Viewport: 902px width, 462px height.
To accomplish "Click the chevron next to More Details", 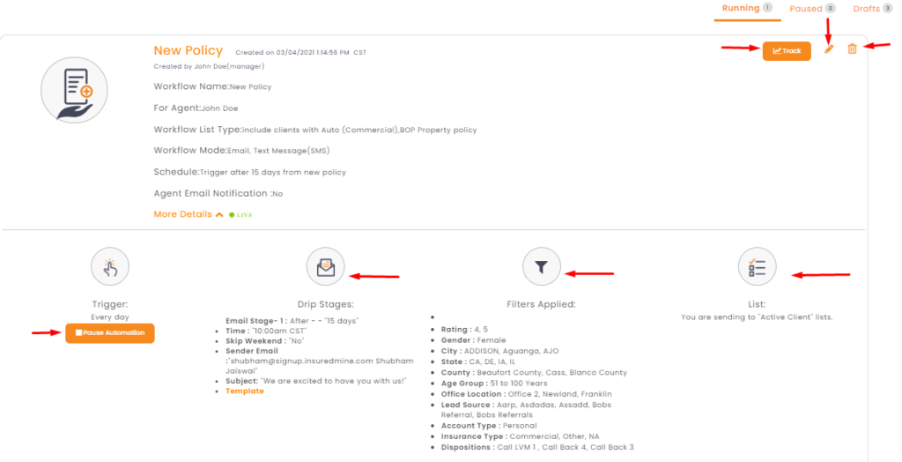I will pyautogui.click(x=219, y=215).
